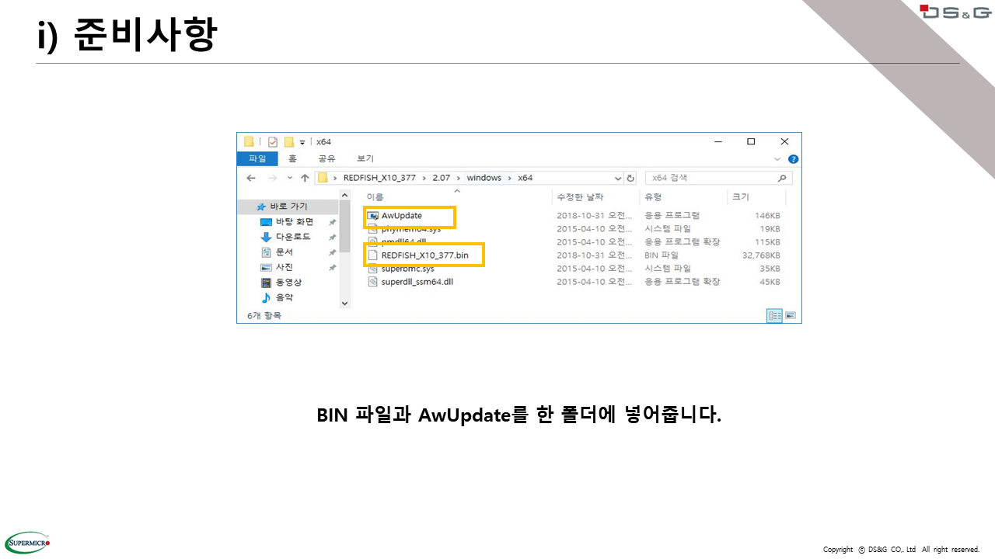Click the Up one level arrow
This screenshot has height=559, width=995.
pos(305,178)
